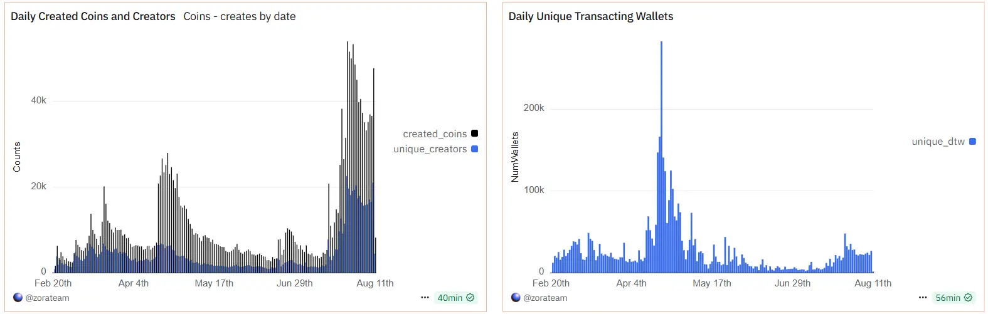Click the blue unique_creators legend square
Screen dimensions: 988x314
coord(474,149)
